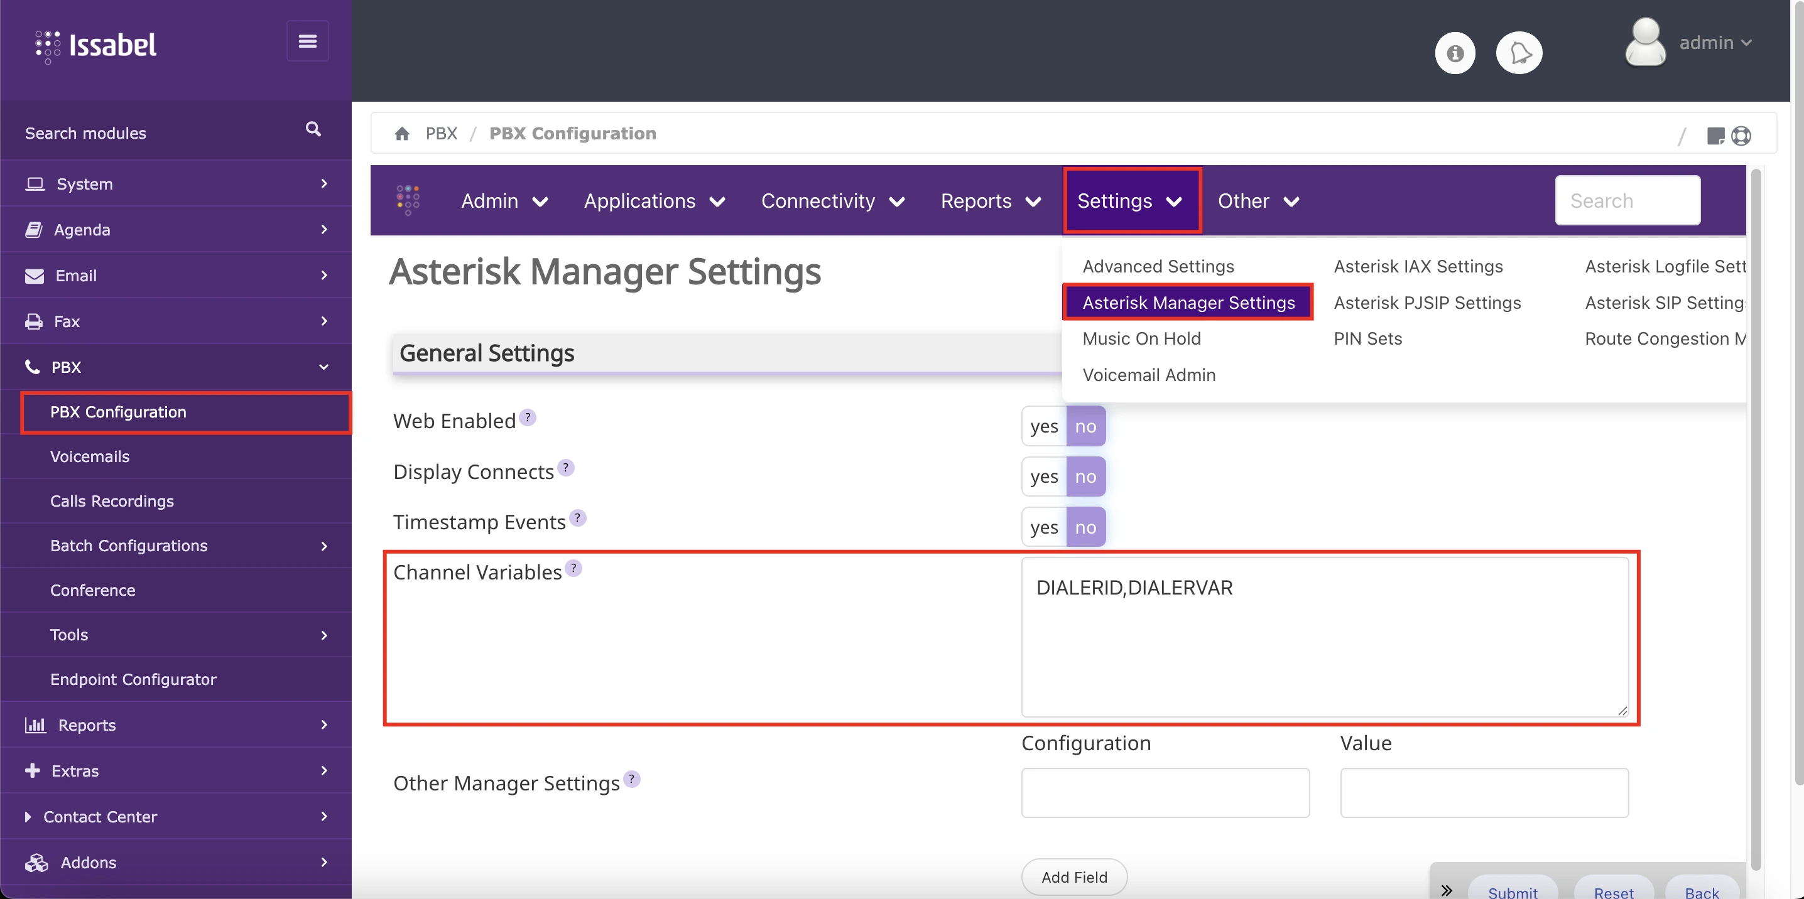The image size is (1804, 899).
Task: Open the notifications bell icon
Action: click(x=1519, y=52)
